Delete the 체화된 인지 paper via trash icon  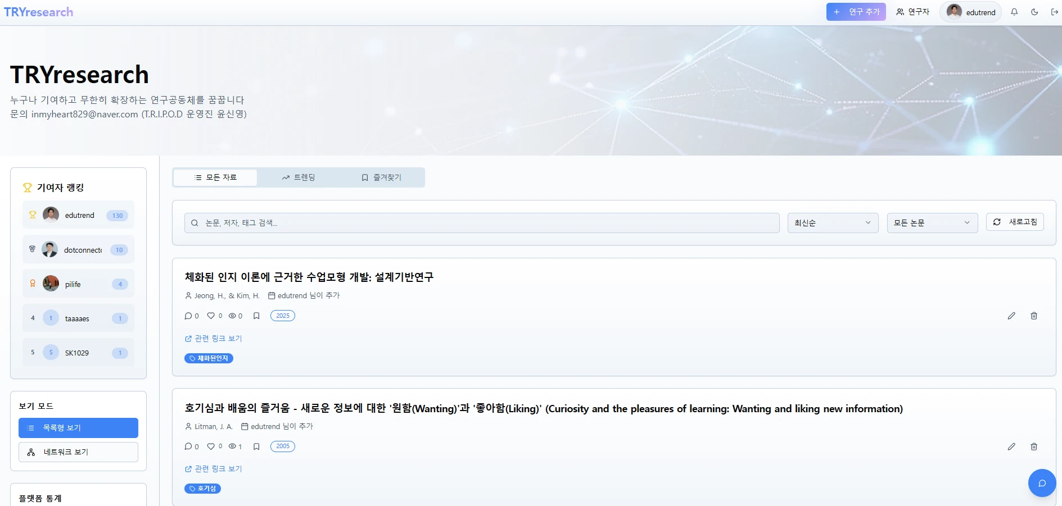(1033, 316)
